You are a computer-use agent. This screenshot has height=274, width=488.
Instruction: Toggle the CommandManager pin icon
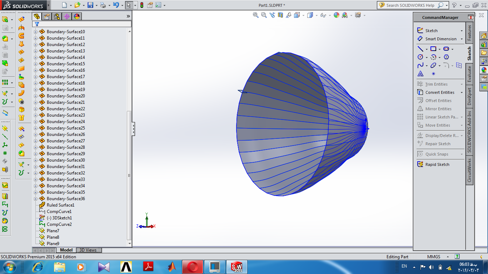coord(470,17)
